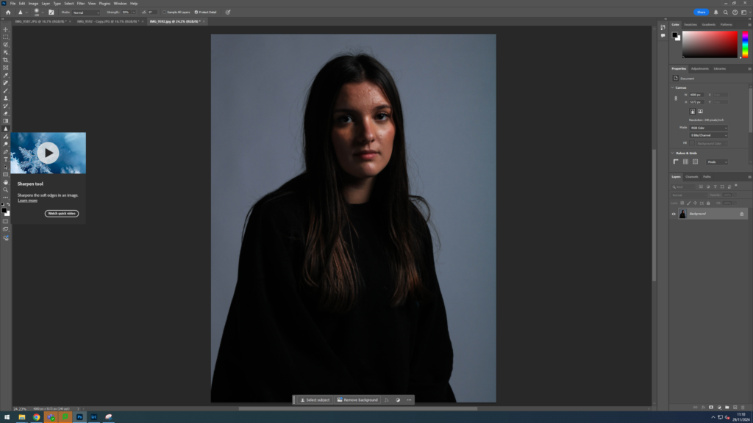
Task: Add a layer mask icon
Action: click(711, 407)
